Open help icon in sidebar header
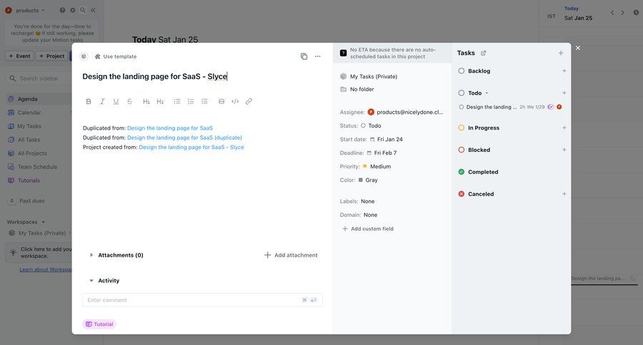The image size is (643, 345). (x=62, y=10)
